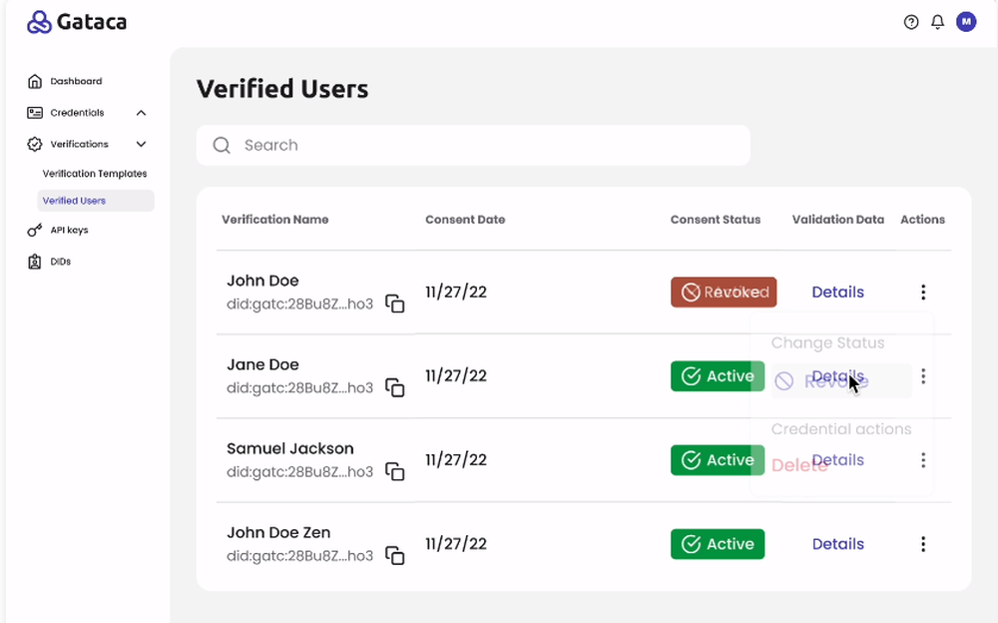Click the Consent Date column header

[x=465, y=219]
